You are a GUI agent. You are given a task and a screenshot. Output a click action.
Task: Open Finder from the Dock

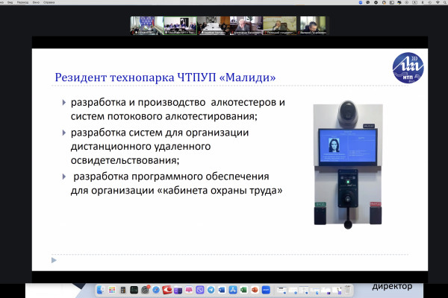point(101,290)
